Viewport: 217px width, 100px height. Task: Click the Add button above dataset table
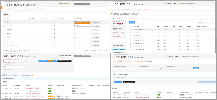point(6,14)
